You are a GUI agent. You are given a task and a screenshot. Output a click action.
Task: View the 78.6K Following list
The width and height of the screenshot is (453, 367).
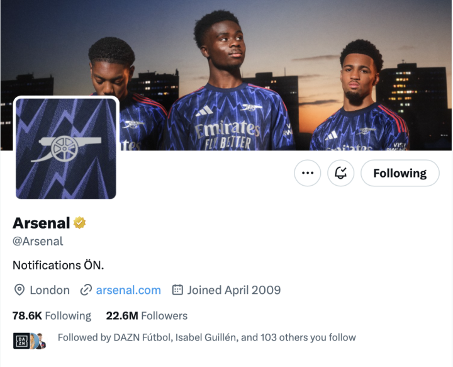pyautogui.click(x=52, y=315)
